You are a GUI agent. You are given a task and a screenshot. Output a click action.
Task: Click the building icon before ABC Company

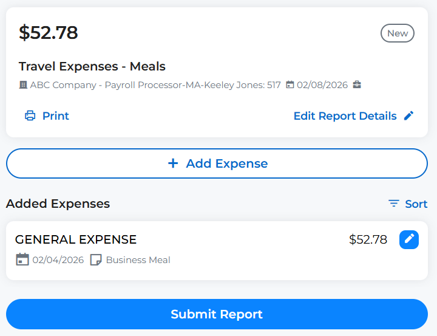click(23, 85)
